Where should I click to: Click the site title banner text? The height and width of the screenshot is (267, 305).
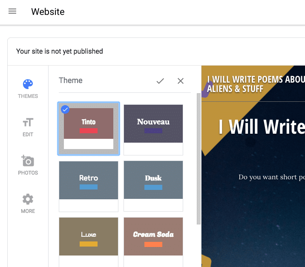click(256, 84)
